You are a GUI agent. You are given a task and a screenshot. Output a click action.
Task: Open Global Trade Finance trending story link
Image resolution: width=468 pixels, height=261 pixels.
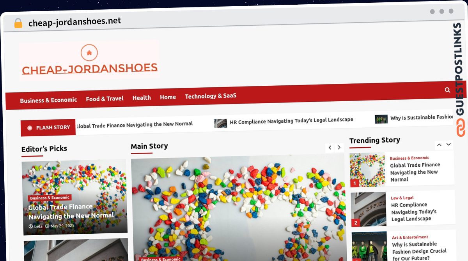(x=415, y=172)
